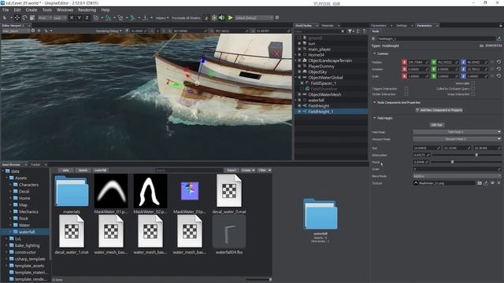Open the World Nodes filter funnel menu
The height and width of the screenshot is (283, 504).
point(350,31)
